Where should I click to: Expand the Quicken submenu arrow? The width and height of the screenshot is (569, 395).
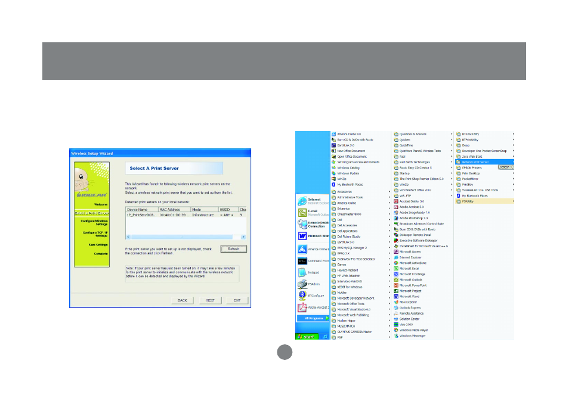(x=452, y=139)
